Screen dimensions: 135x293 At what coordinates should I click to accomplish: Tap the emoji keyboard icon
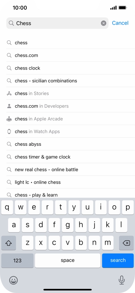(x=14, y=280)
